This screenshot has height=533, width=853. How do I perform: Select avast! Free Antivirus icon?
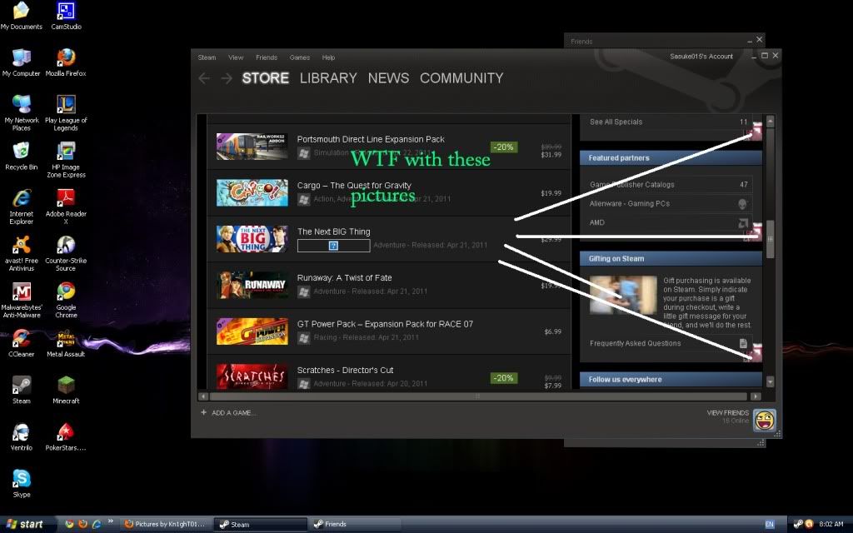[21, 253]
